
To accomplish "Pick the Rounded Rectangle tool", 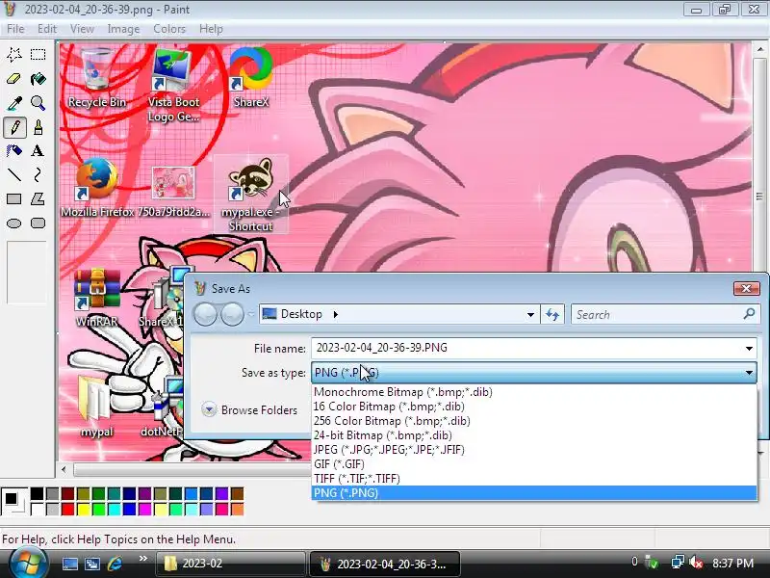I will pyautogui.click(x=38, y=223).
